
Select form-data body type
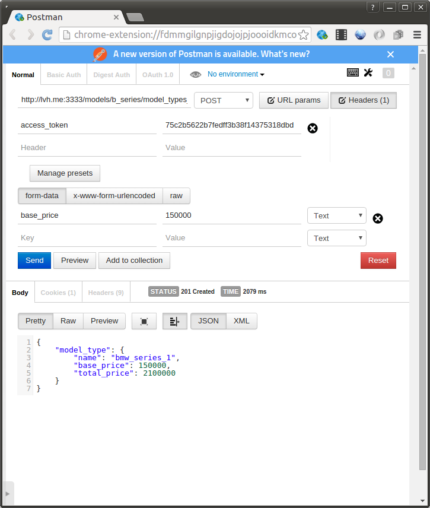(42, 196)
